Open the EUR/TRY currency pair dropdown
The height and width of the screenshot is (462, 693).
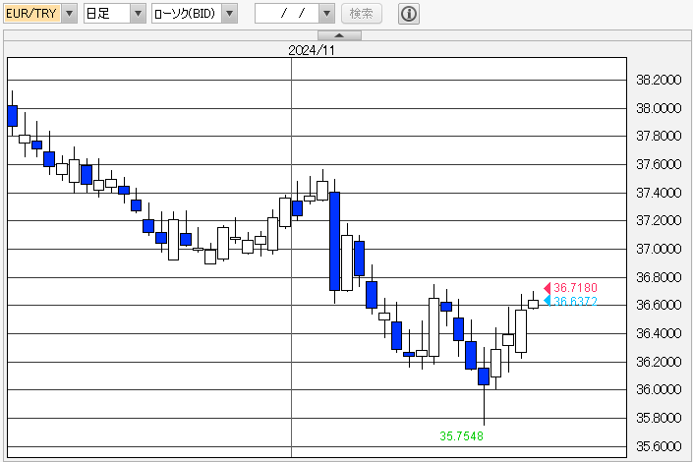[x=40, y=13]
